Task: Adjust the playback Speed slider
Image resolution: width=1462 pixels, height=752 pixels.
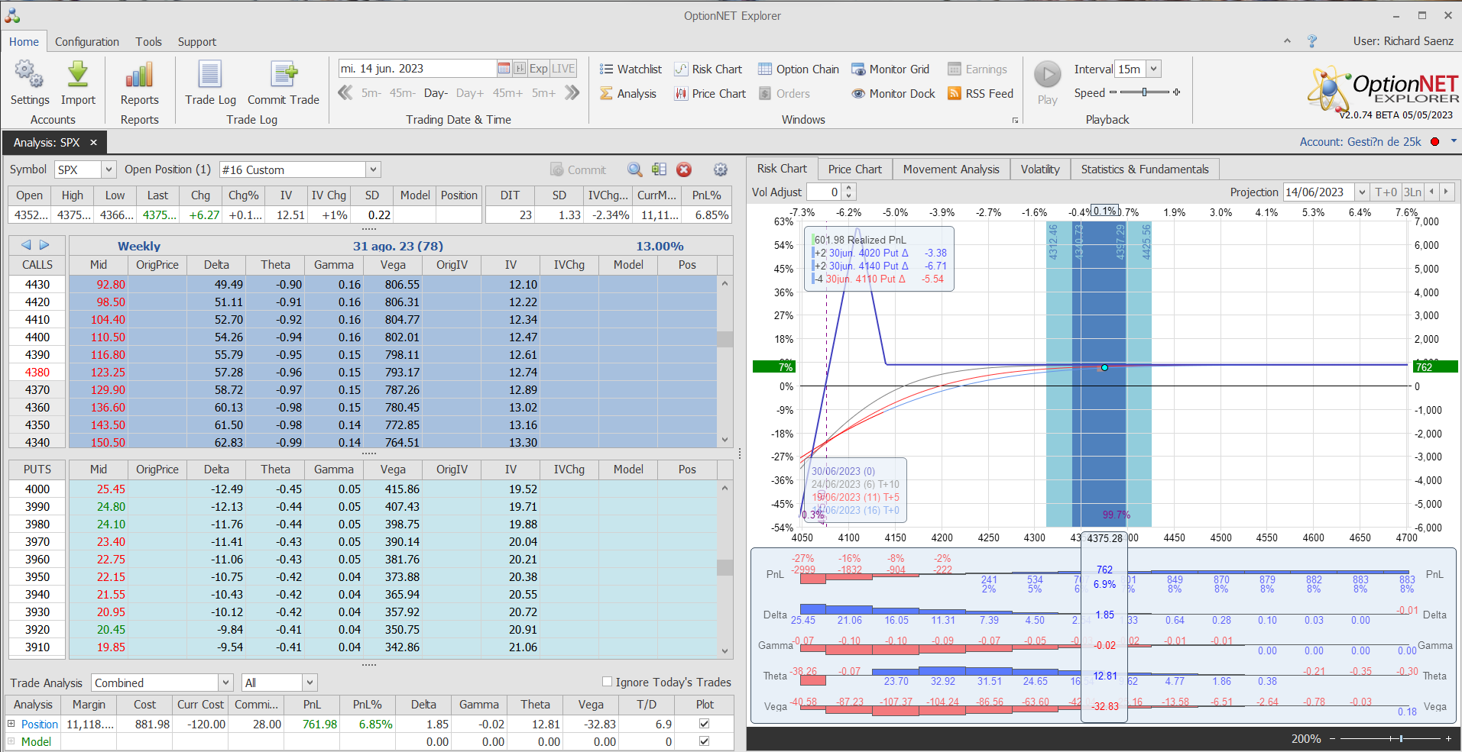Action: tap(1144, 92)
